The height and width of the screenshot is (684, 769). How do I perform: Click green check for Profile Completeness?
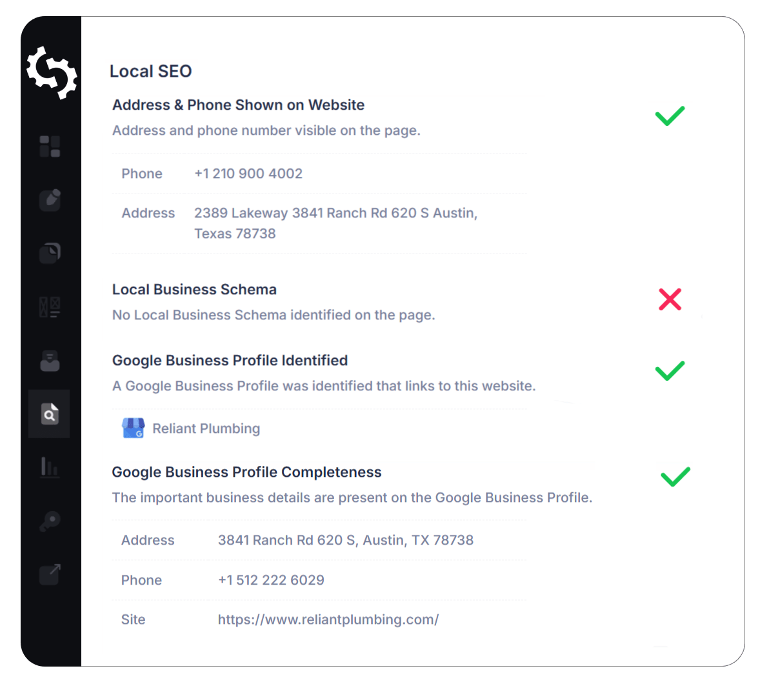[675, 476]
